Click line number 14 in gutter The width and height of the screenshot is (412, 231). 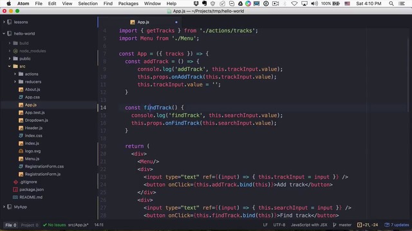(x=103, y=108)
